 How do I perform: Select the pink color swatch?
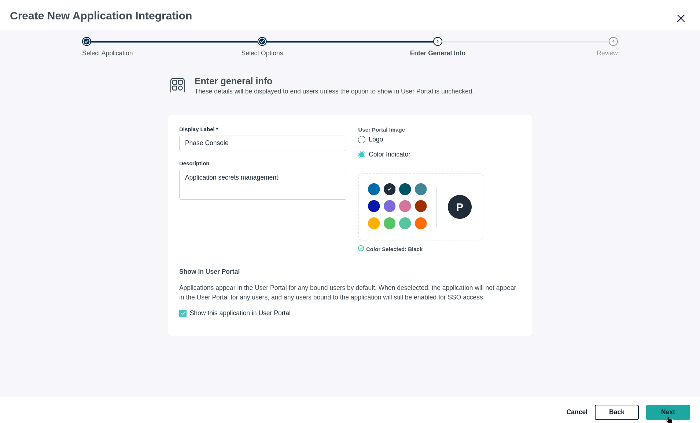pyautogui.click(x=405, y=206)
